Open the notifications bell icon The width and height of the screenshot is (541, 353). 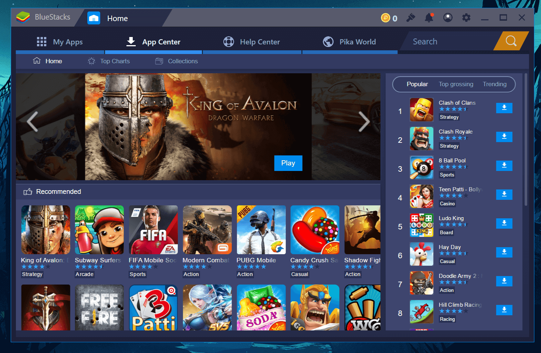pyautogui.click(x=429, y=18)
